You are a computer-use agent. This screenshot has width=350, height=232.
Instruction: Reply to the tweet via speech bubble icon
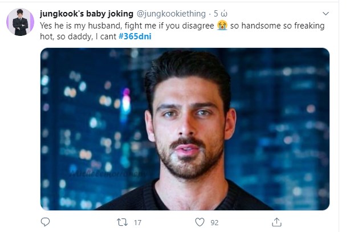tap(46, 222)
